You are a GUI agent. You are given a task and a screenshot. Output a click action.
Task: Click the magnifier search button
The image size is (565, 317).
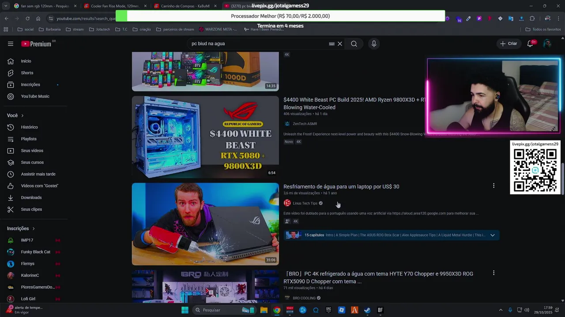point(354,44)
